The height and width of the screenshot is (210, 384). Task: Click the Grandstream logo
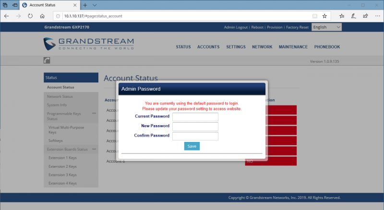tap(89, 44)
